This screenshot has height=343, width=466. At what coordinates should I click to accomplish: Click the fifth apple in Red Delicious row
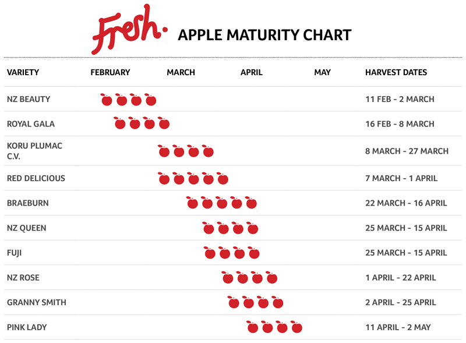pos(223,178)
